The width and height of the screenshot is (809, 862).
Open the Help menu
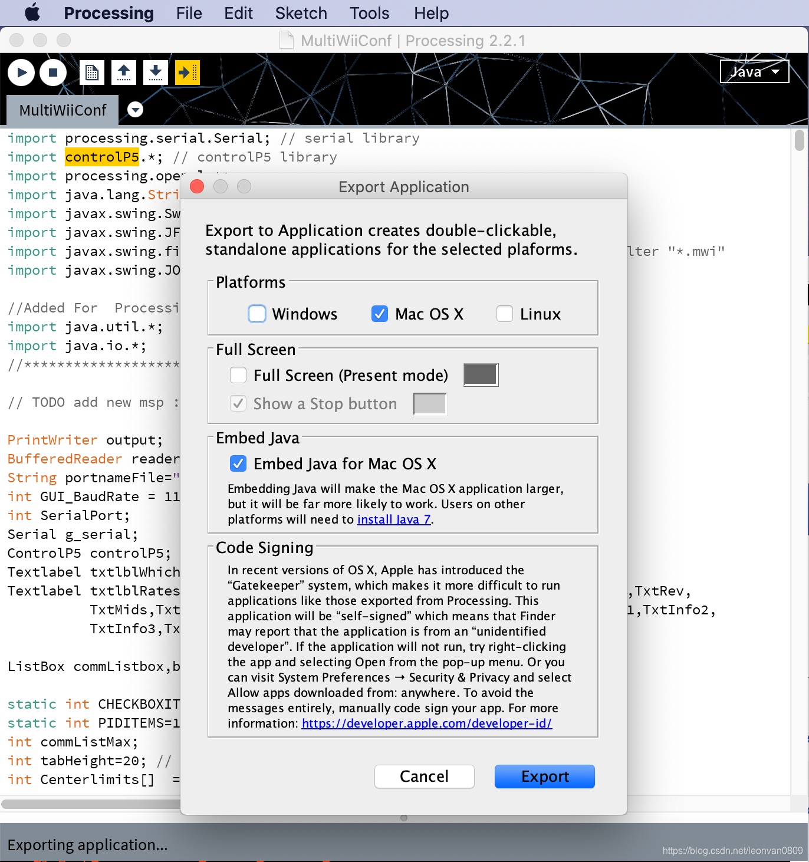pyautogui.click(x=431, y=13)
